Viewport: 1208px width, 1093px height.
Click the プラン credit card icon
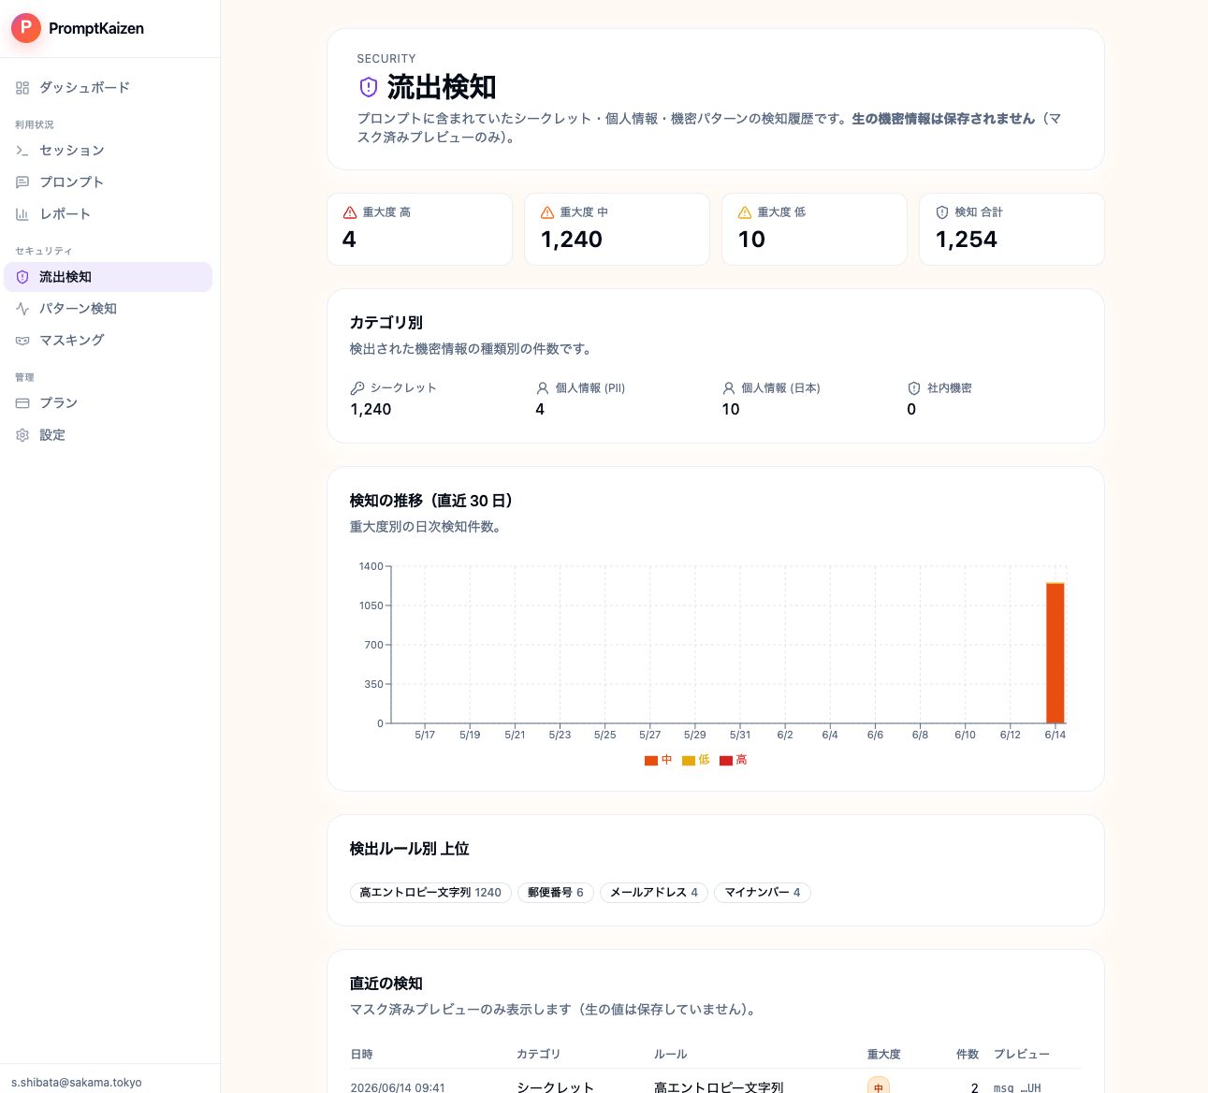[x=22, y=403]
